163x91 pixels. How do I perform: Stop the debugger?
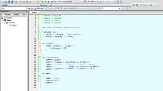[x=114, y=2]
